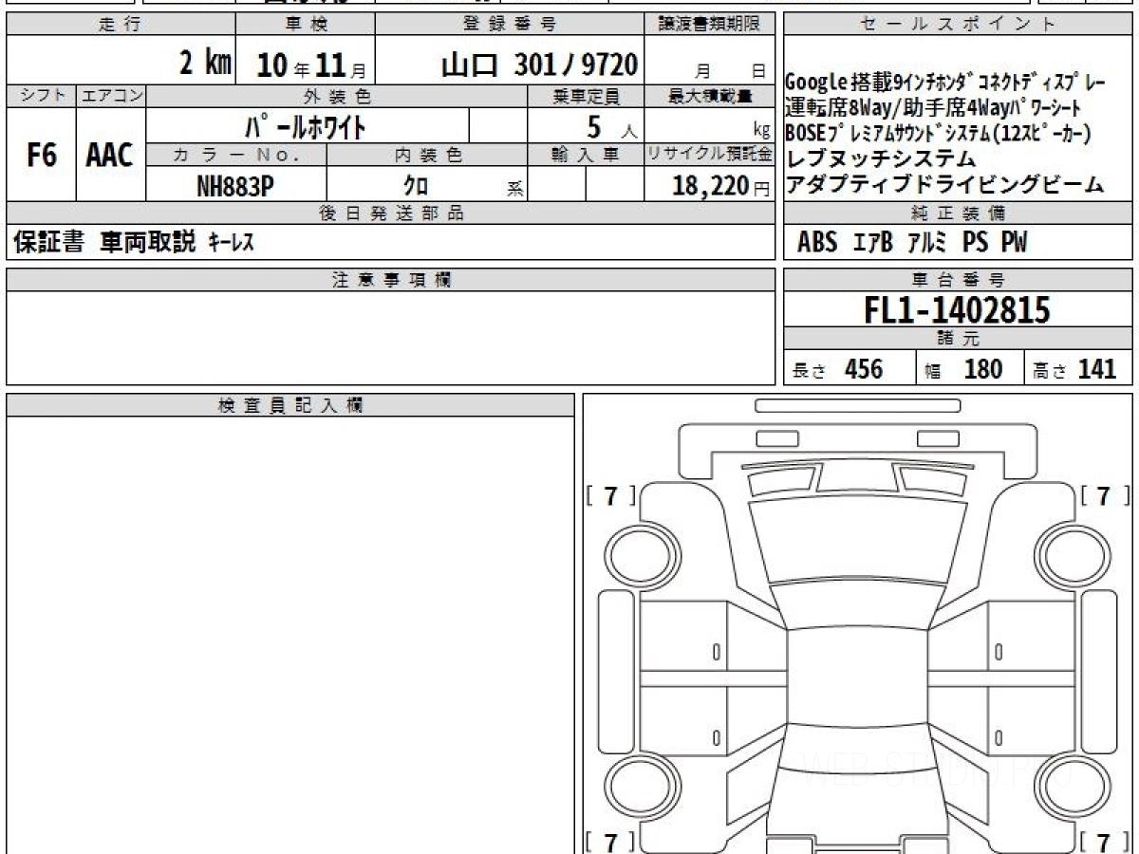The width and height of the screenshot is (1139, 854).
Task: Click the bumper bar atop the car diagram
Action: tap(858, 406)
